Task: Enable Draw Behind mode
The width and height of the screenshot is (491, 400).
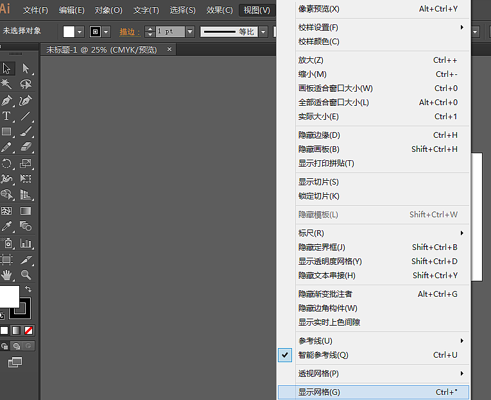Action: pyautogui.click(x=16, y=346)
